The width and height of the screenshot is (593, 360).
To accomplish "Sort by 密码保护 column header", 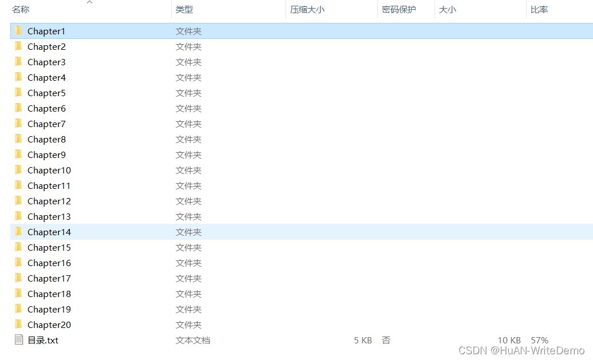I will click(x=399, y=10).
